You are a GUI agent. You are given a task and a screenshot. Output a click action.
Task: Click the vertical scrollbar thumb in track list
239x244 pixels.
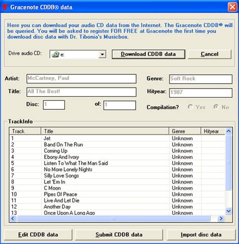[228, 162]
